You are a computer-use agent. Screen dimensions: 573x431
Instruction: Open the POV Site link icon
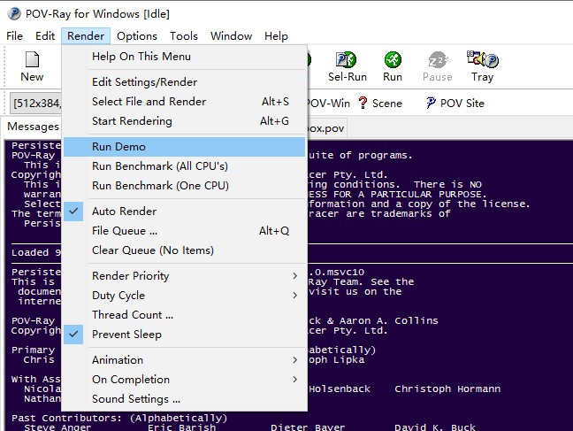(455, 103)
